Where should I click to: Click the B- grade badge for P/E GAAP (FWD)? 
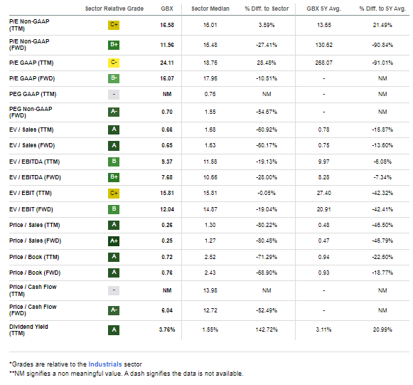(114, 78)
